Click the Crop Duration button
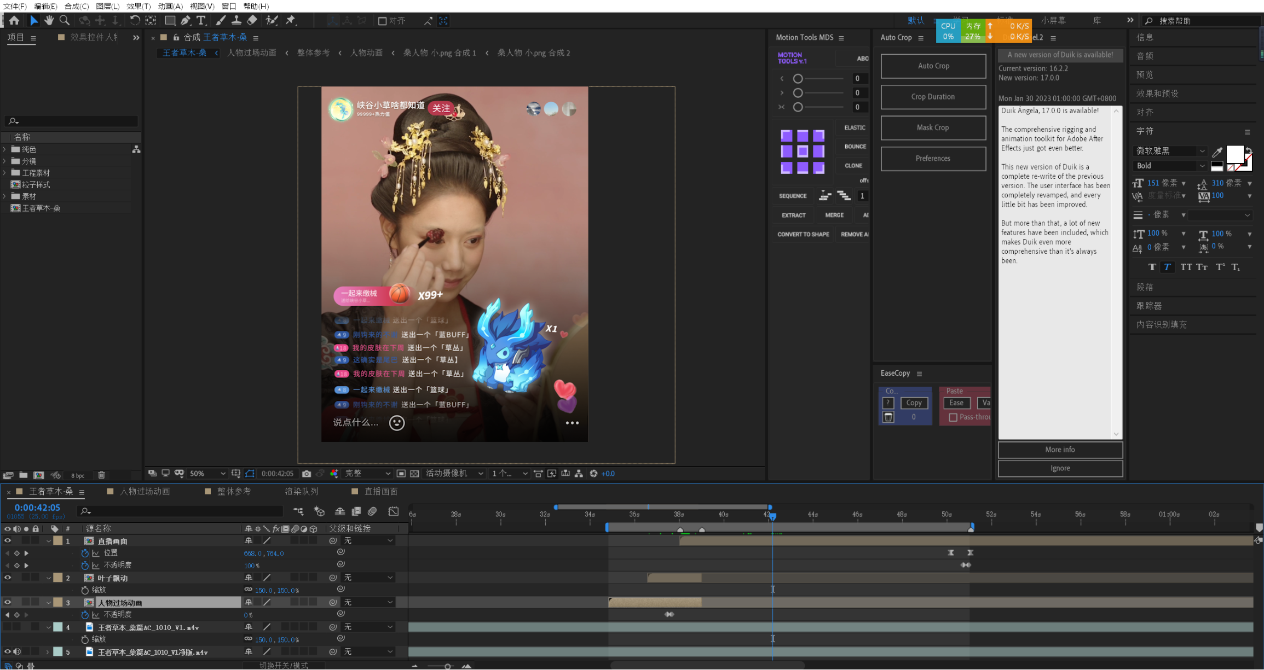 (933, 97)
